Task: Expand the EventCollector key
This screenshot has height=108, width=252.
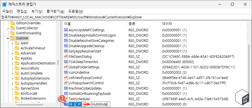Action: pos(8,28)
